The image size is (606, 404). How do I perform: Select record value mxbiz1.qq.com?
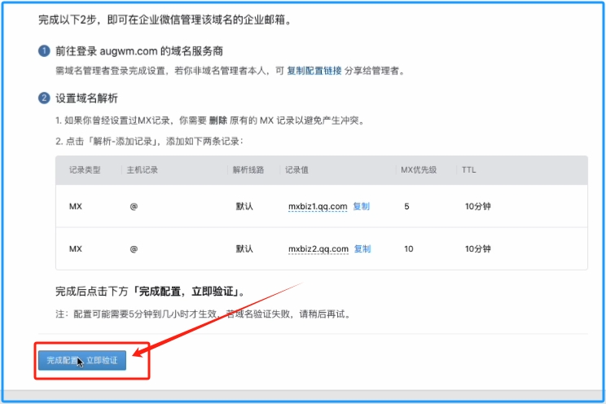click(x=318, y=207)
